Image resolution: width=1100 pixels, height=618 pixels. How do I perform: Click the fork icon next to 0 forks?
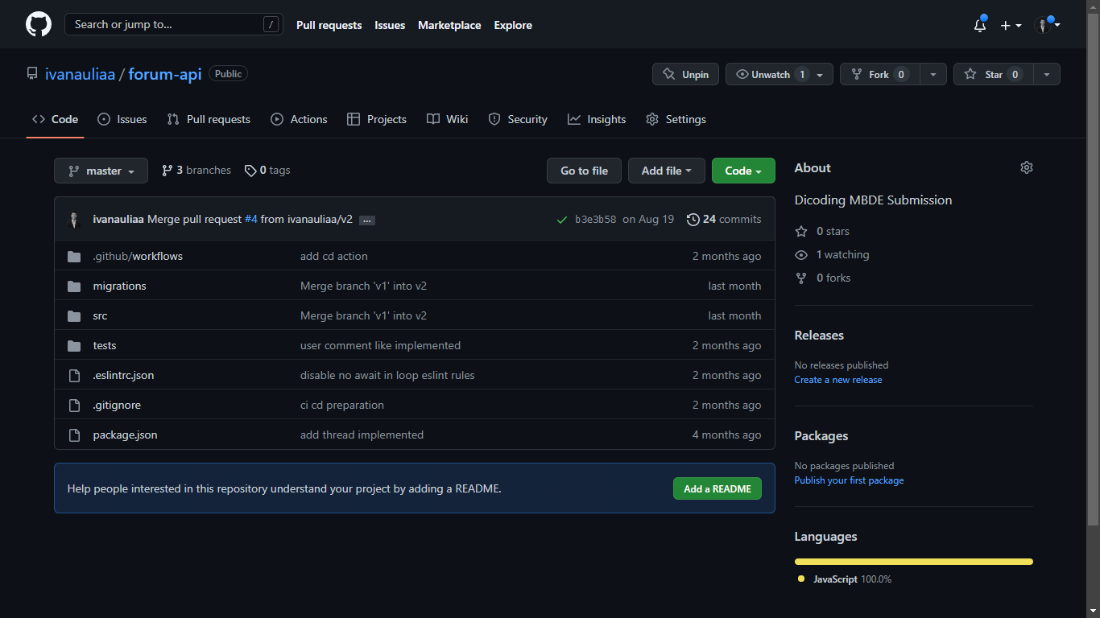point(801,278)
